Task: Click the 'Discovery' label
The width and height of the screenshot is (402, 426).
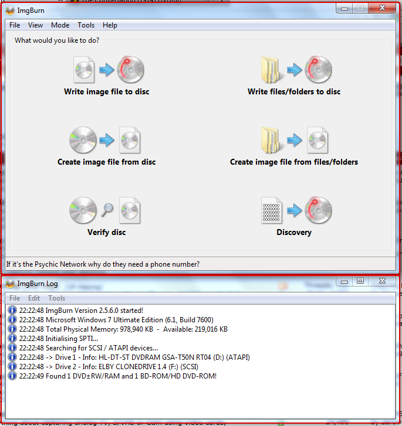Action: click(294, 233)
